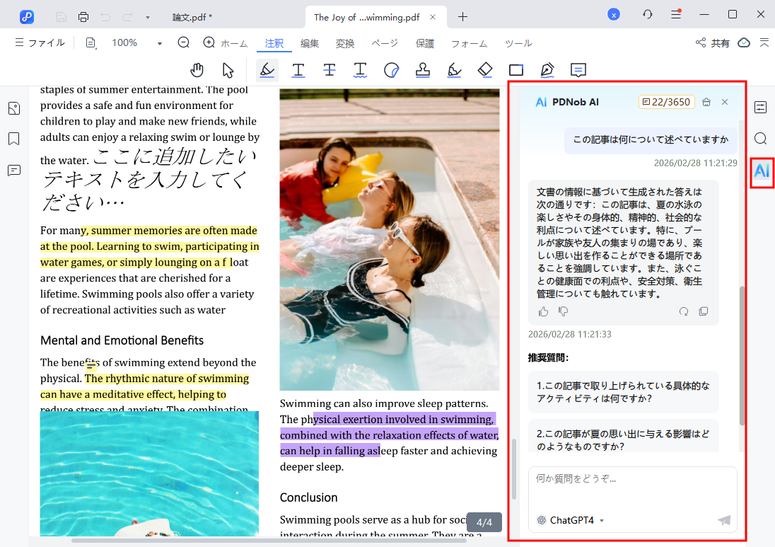Expand the ChatGPT4 model selector
The width and height of the screenshot is (775, 547).
[x=570, y=520]
